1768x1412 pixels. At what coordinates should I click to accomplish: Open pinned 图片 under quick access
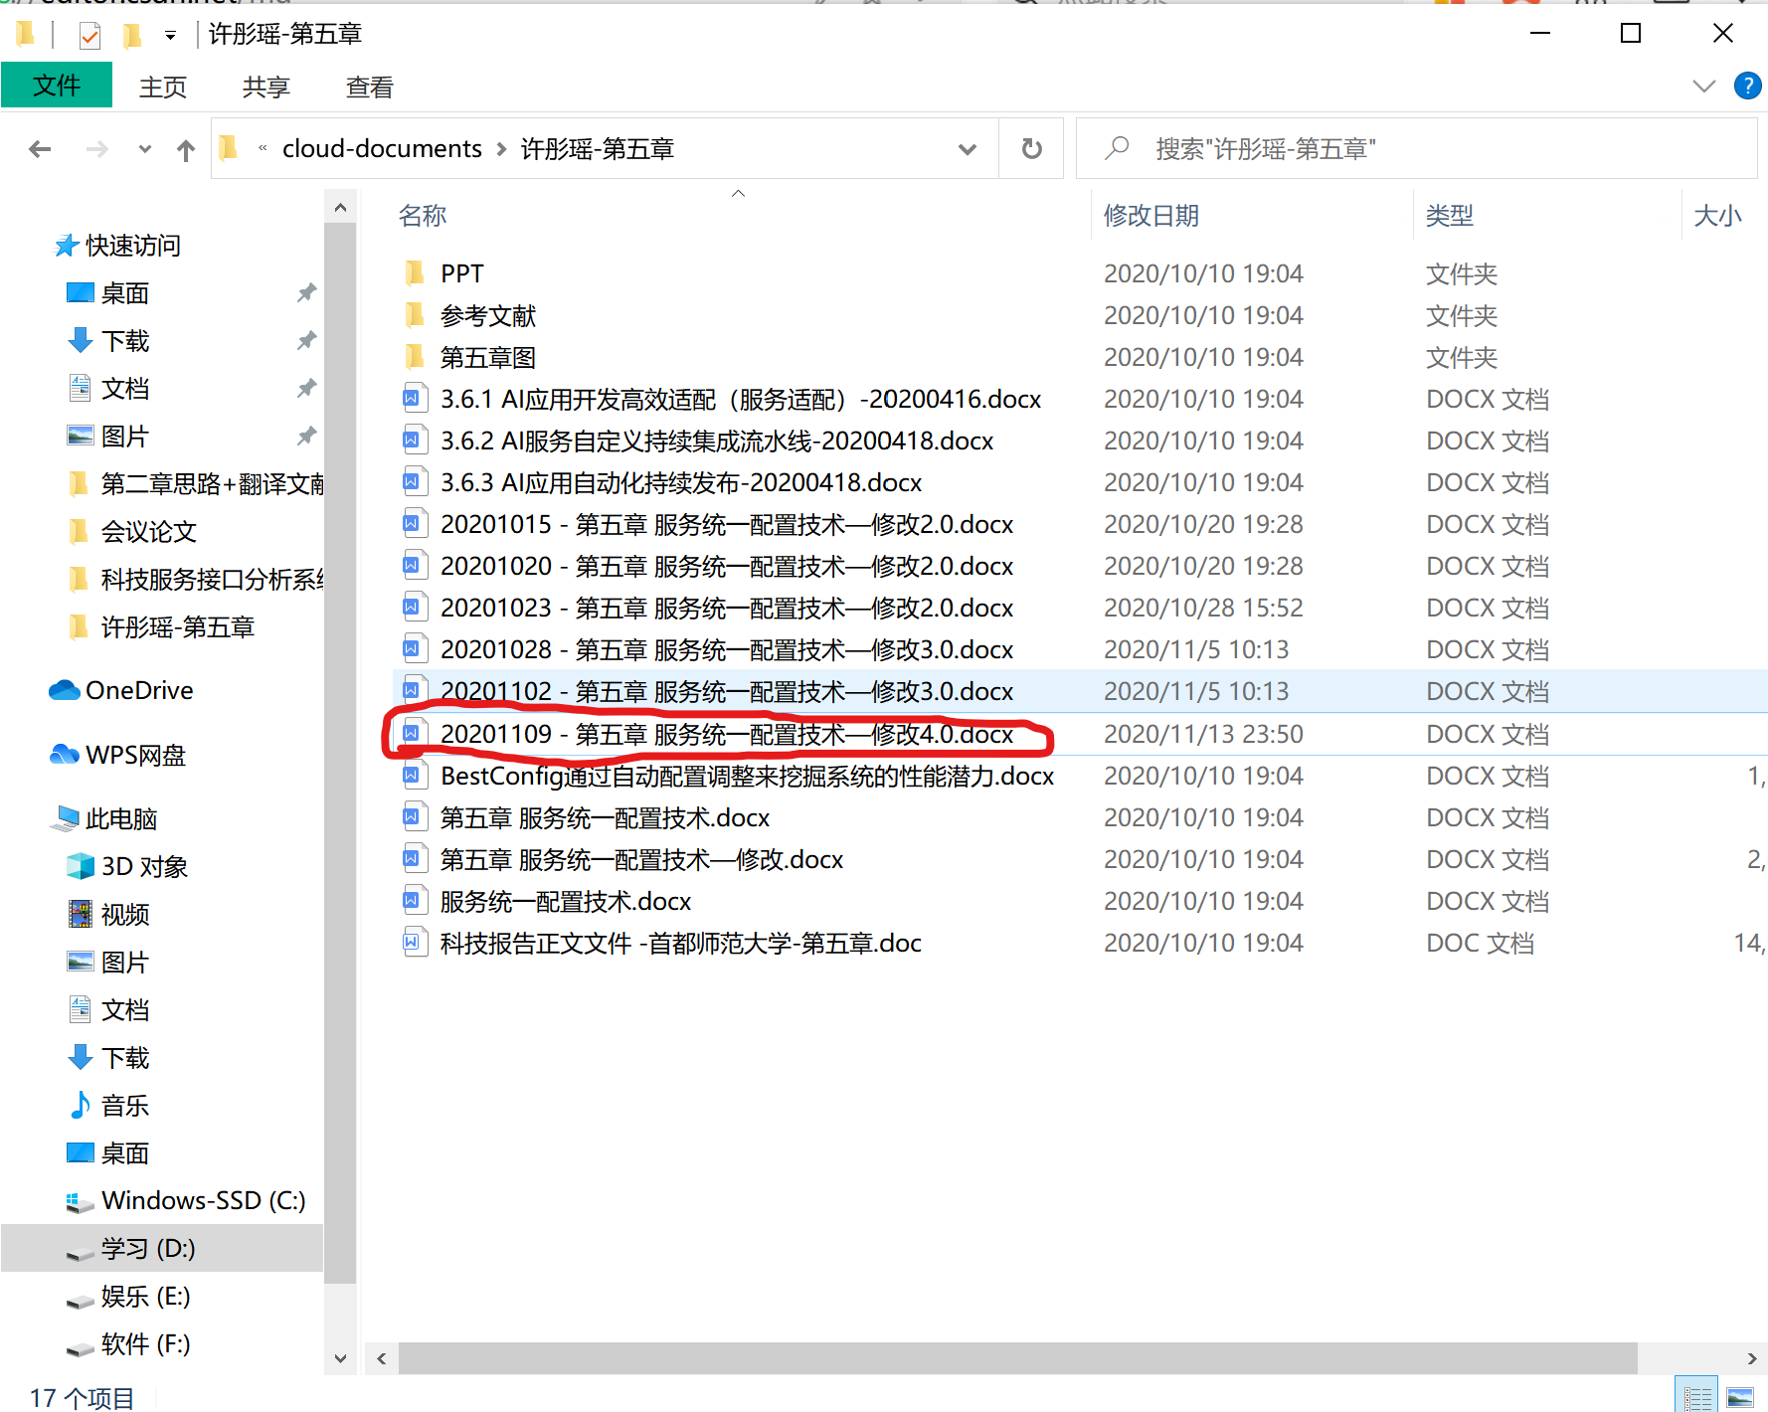[125, 437]
